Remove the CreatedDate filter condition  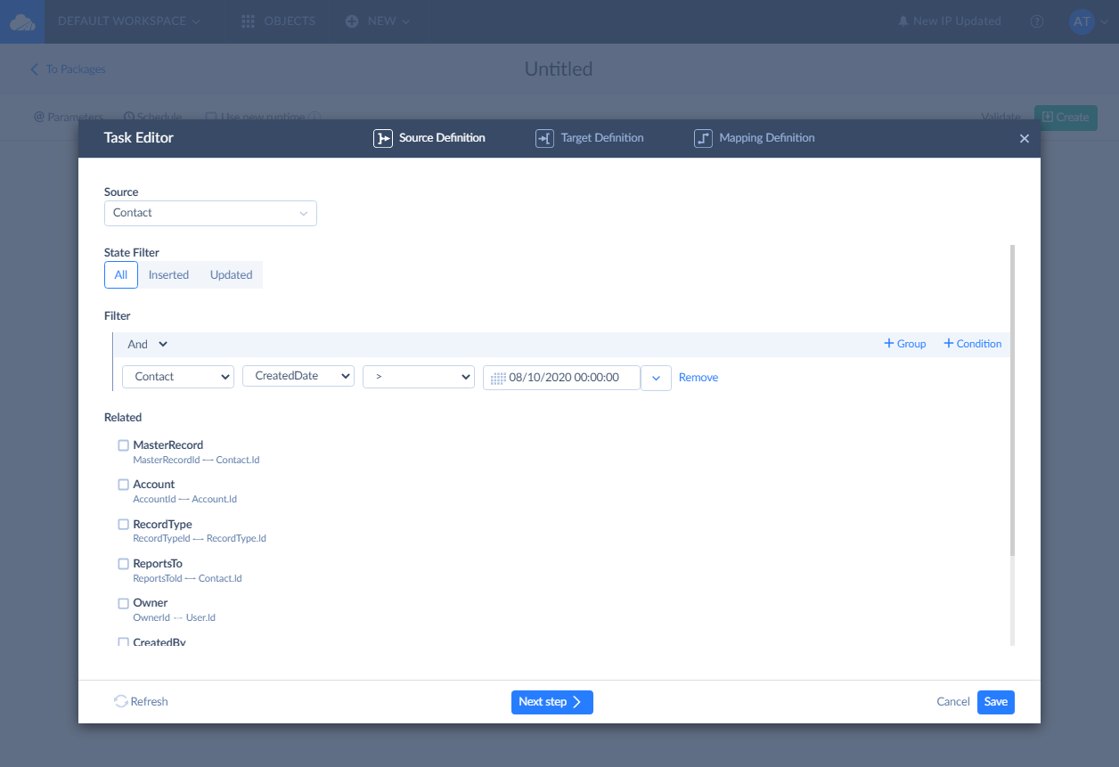coord(698,378)
